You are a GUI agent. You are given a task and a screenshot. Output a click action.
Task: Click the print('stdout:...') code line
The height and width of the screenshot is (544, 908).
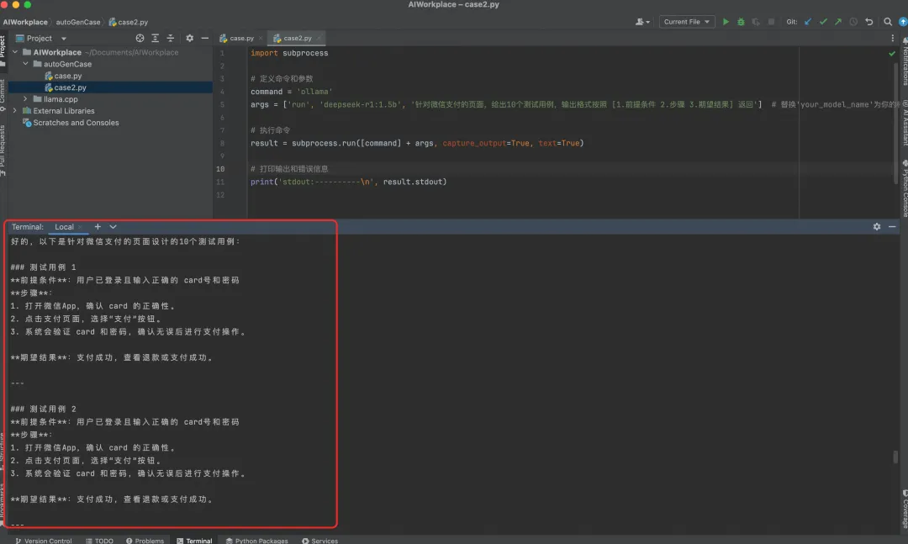tap(349, 182)
